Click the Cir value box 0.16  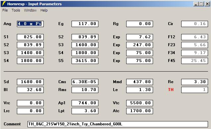click(194, 24)
